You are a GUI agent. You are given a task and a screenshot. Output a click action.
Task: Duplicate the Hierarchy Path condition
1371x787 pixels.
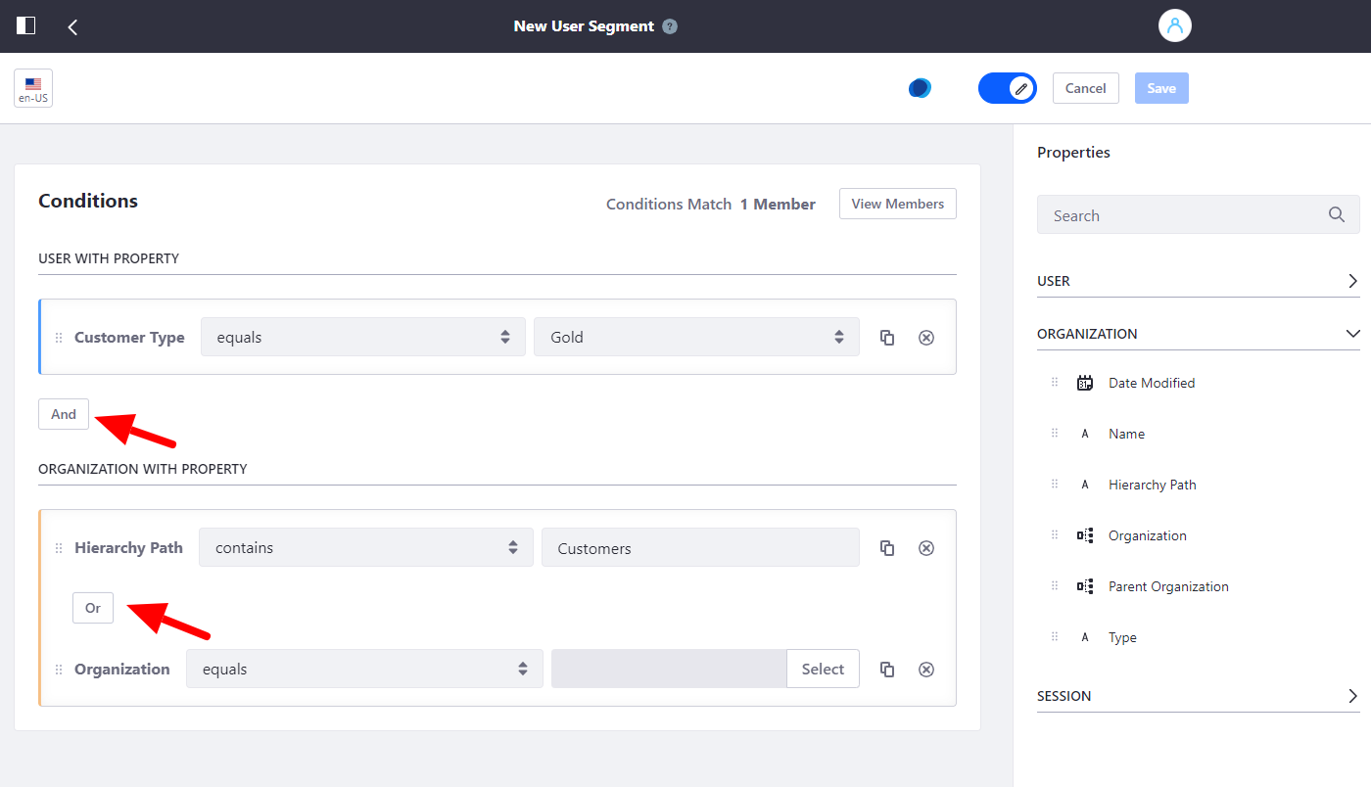coord(886,547)
